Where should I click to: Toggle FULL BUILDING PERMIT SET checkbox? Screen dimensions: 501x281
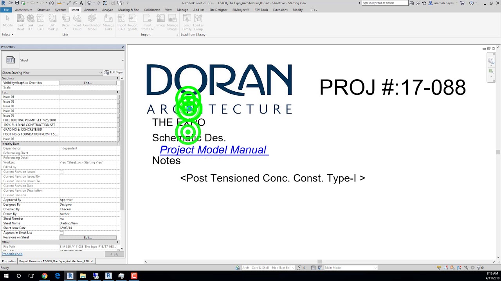click(x=118, y=120)
